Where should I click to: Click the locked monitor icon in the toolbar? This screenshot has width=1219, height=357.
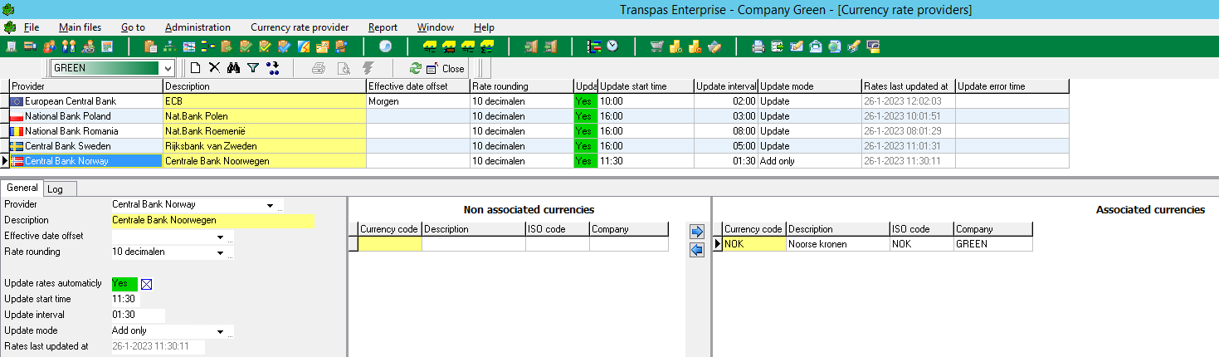pos(873,46)
